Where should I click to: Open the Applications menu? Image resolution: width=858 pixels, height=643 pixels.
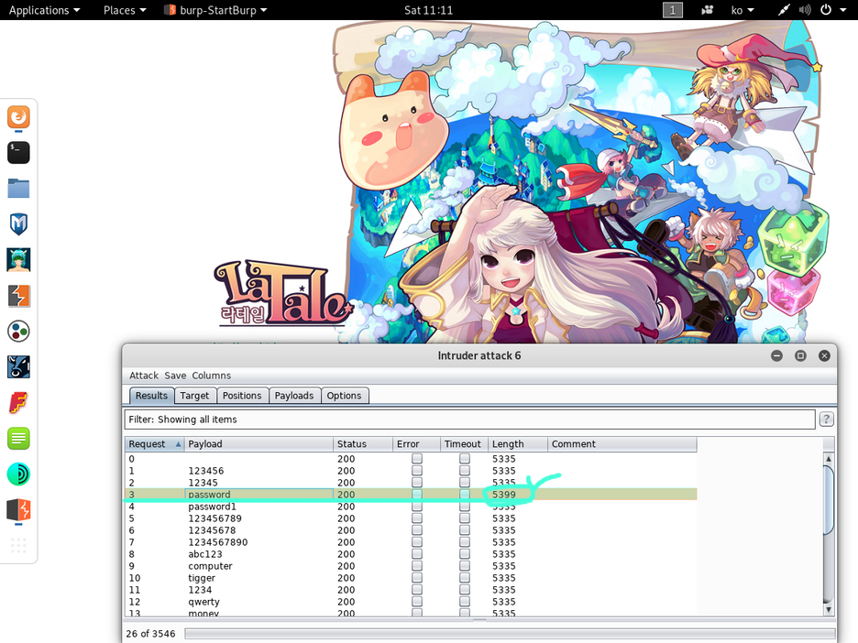click(x=44, y=10)
